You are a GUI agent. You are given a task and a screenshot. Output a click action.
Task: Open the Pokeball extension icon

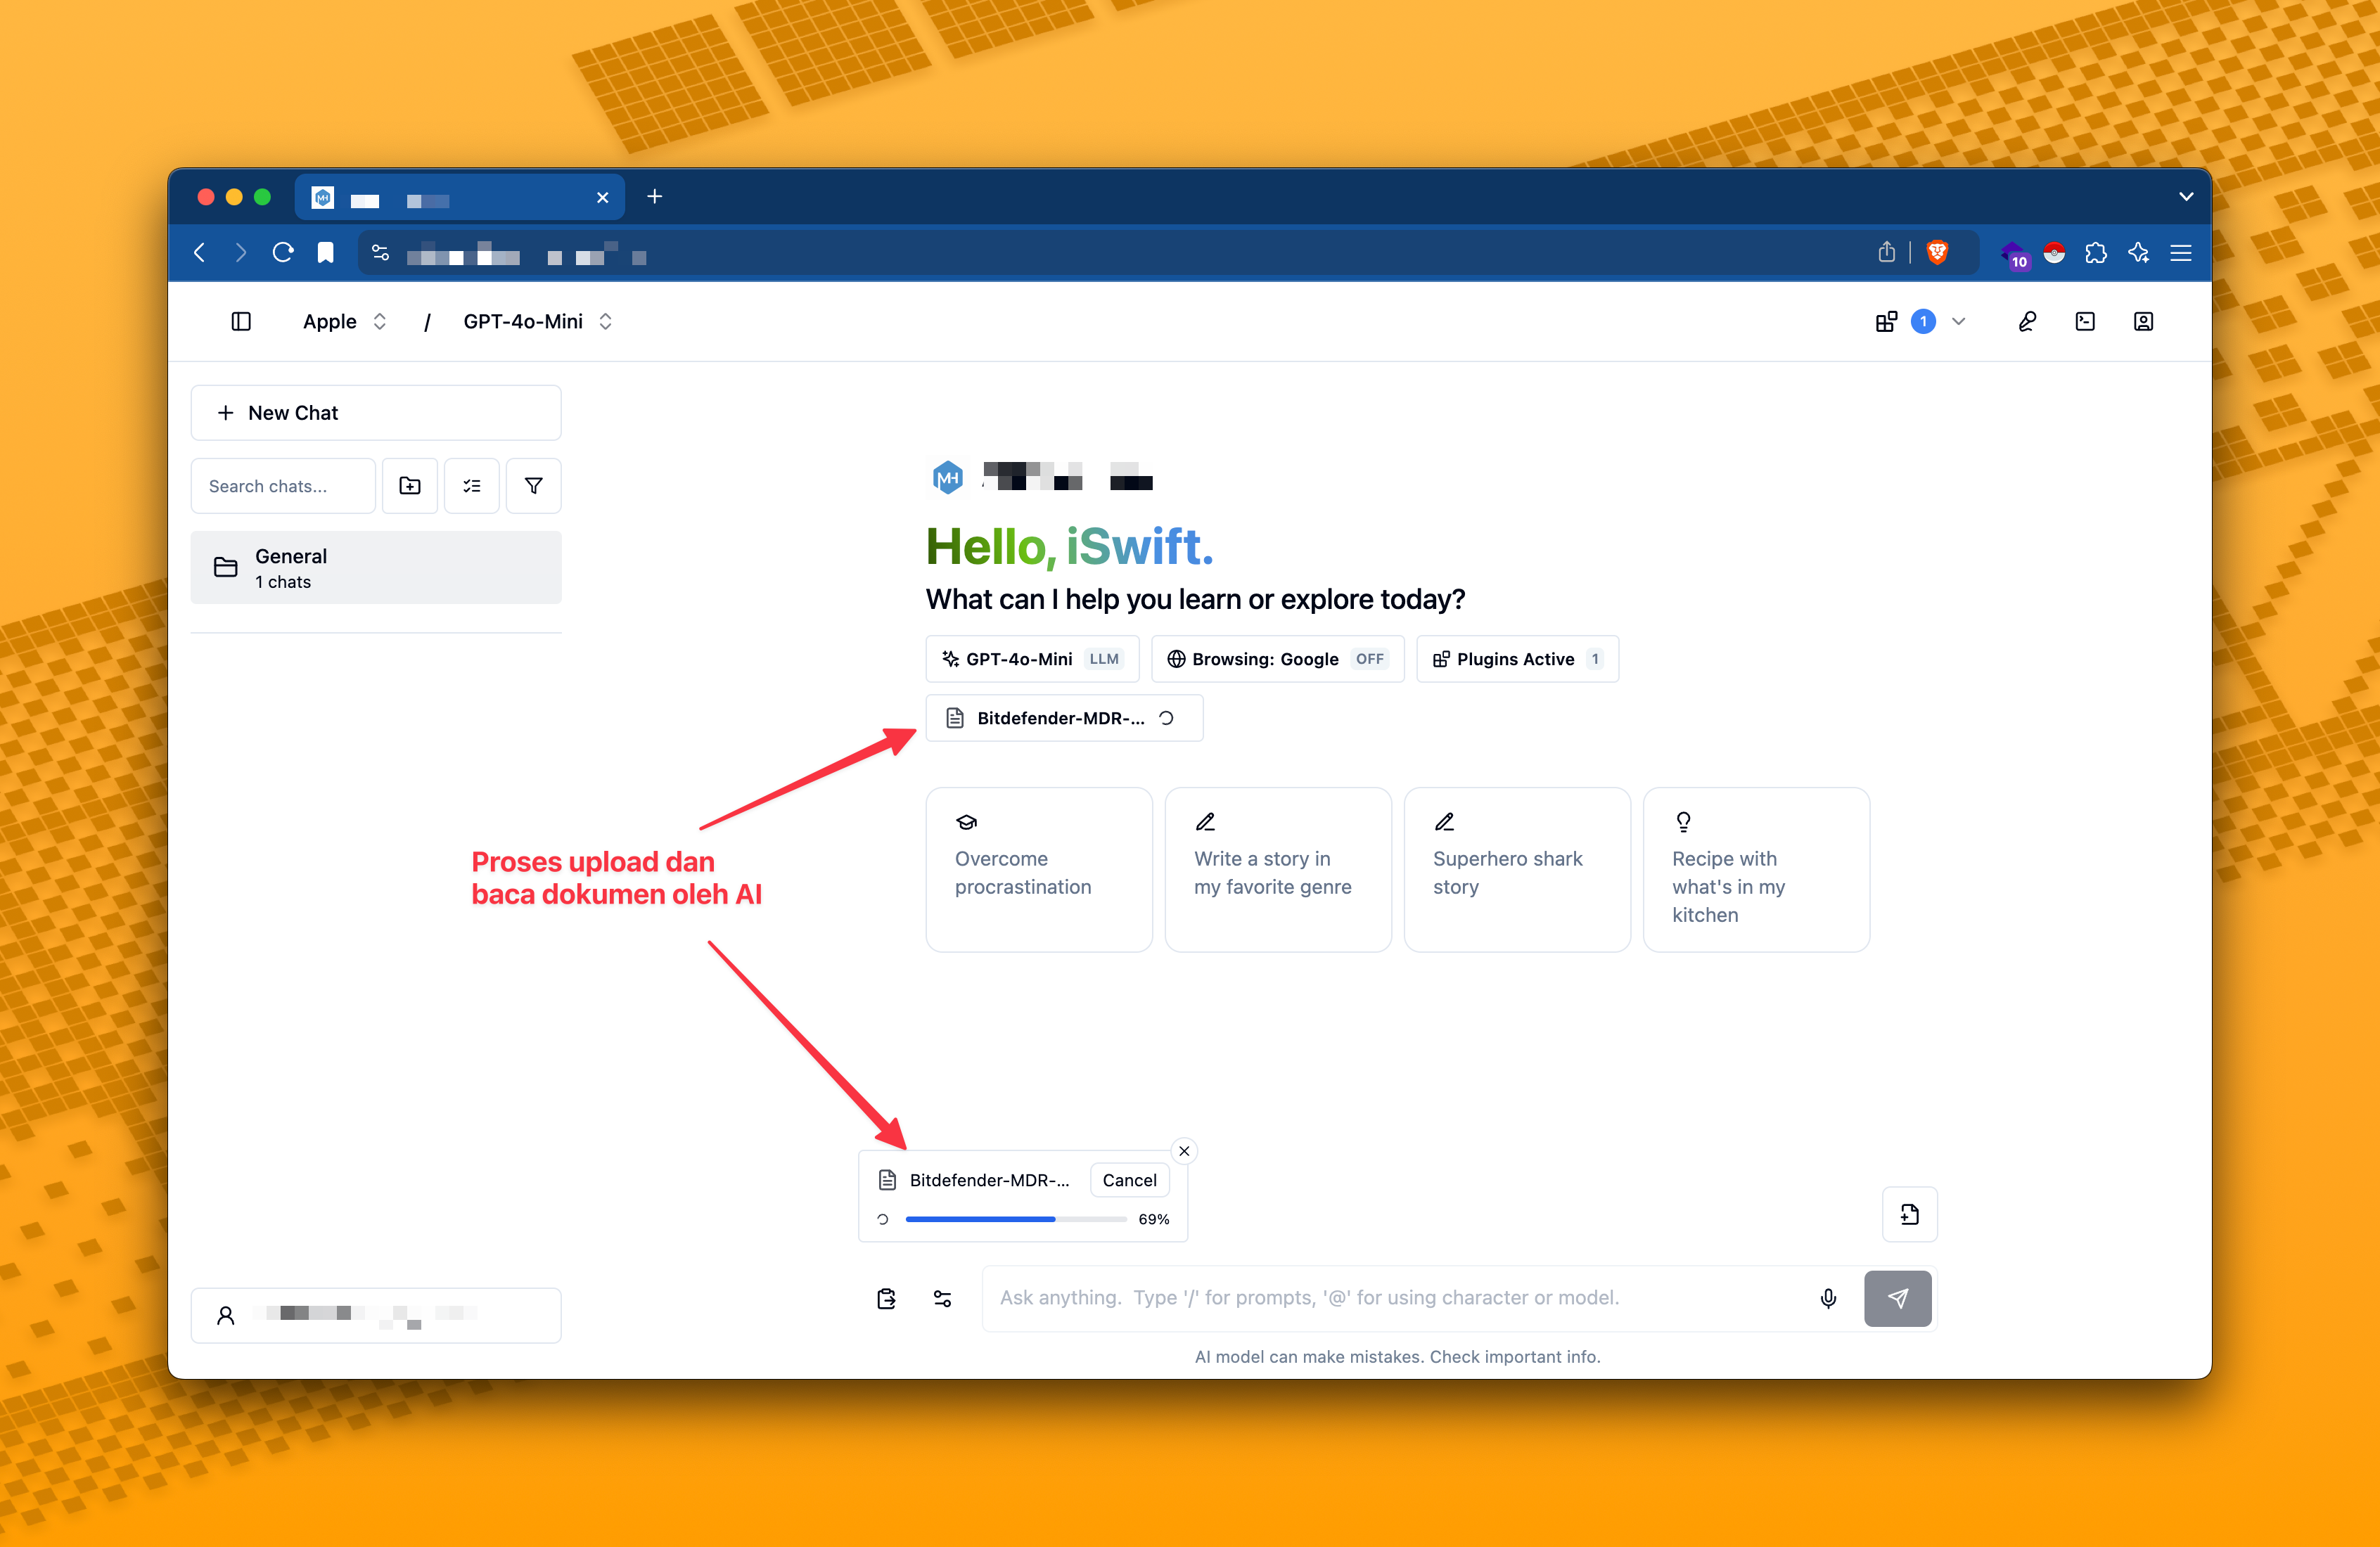coord(2054,252)
